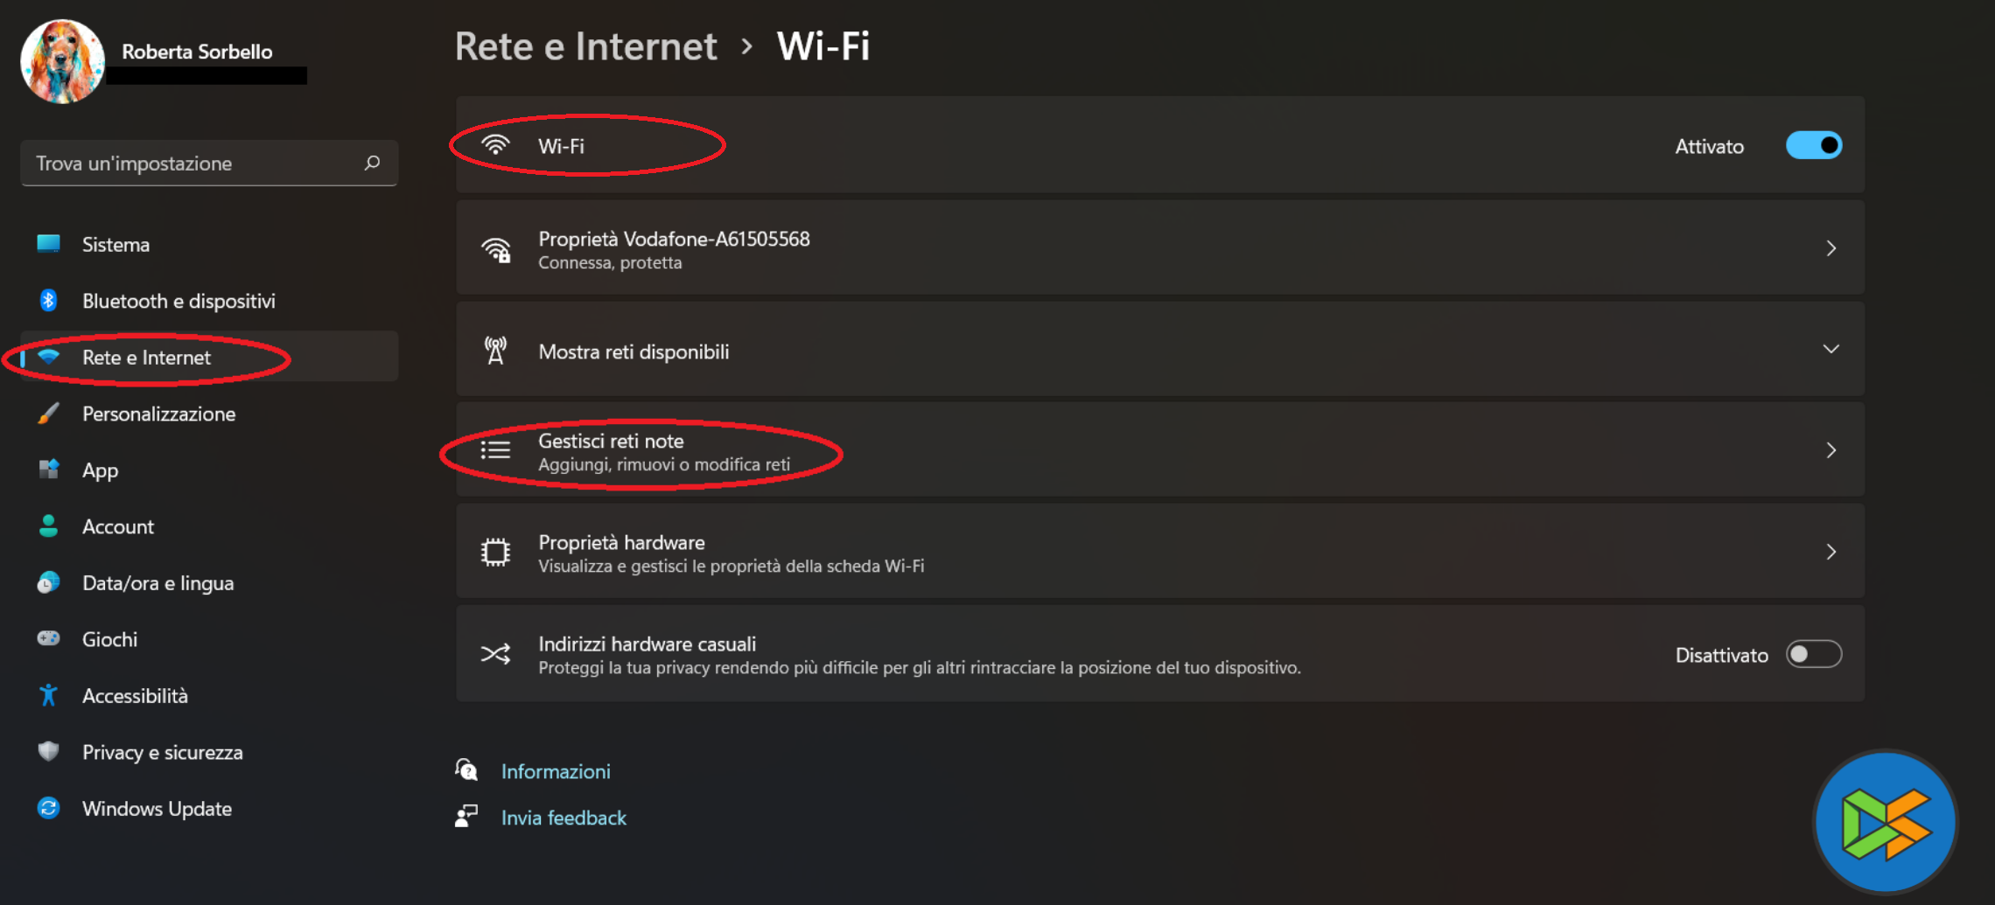This screenshot has height=905, width=1995.
Task: Click the Windows Update sync icon
Action: coord(48,809)
